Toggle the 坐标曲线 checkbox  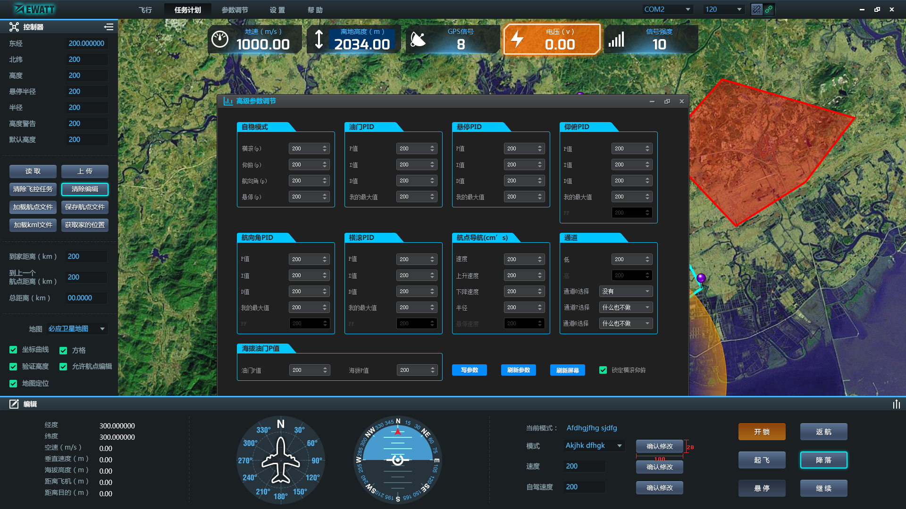(13, 350)
